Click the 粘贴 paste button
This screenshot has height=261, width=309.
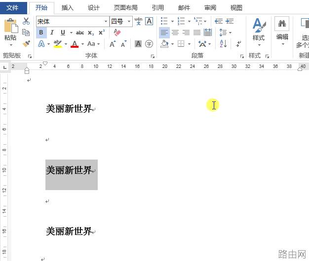pos(10,33)
